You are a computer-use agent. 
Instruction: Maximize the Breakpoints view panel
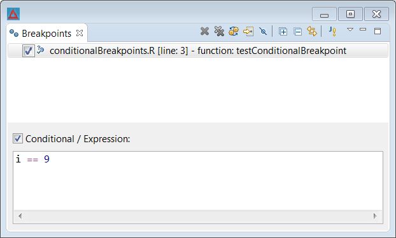point(378,31)
